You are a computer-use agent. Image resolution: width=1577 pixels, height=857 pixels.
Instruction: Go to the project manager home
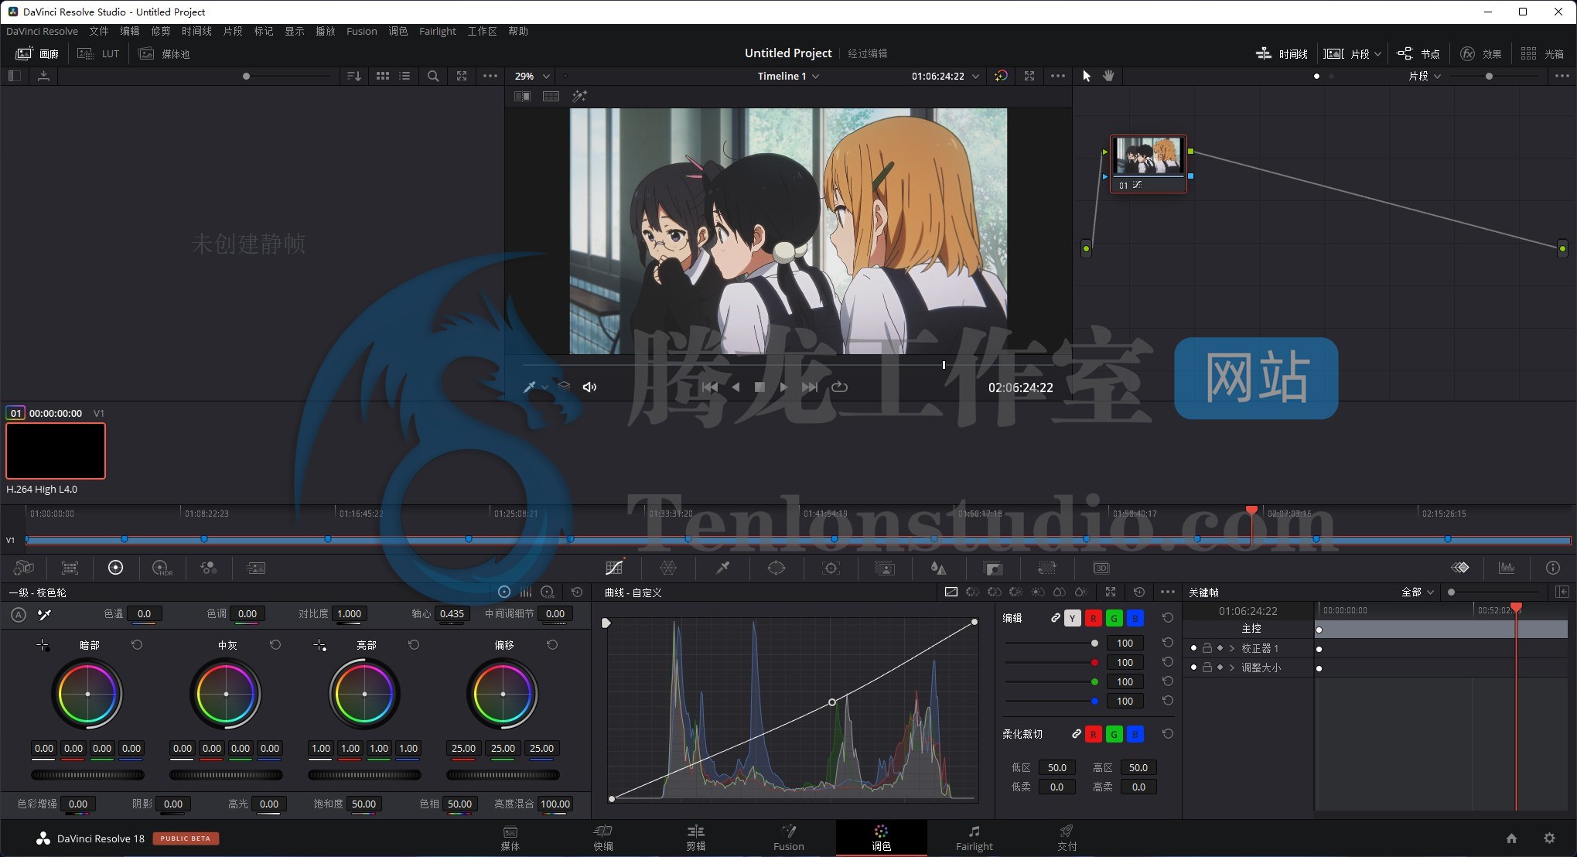point(1511,838)
